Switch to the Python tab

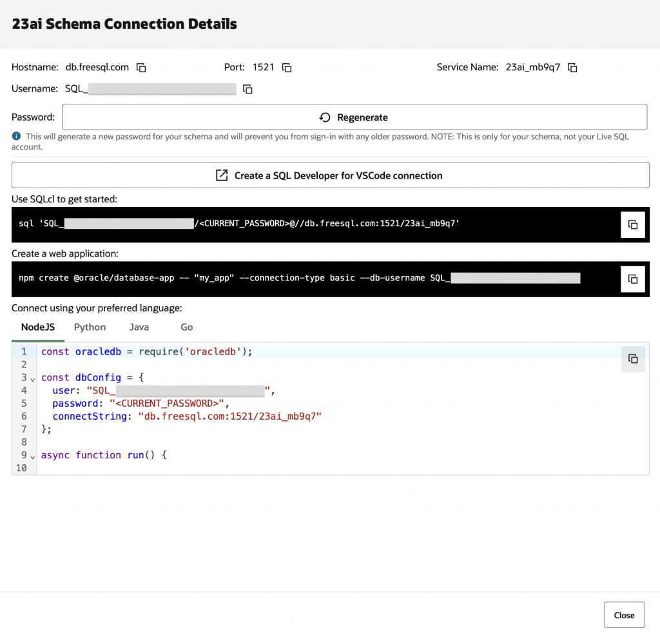tap(90, 327)
